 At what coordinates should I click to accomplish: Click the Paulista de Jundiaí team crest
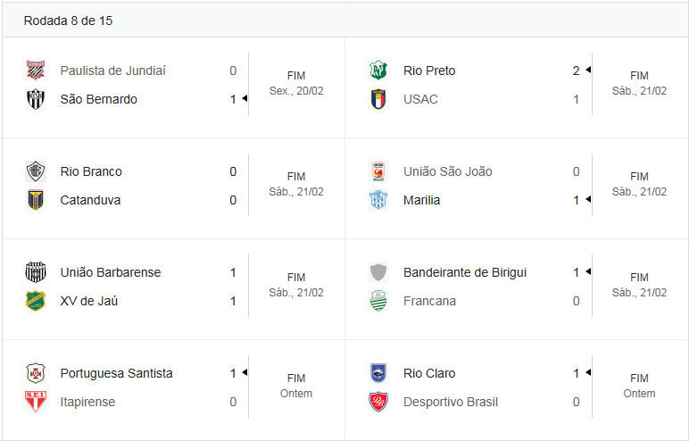tap(36, 71)
